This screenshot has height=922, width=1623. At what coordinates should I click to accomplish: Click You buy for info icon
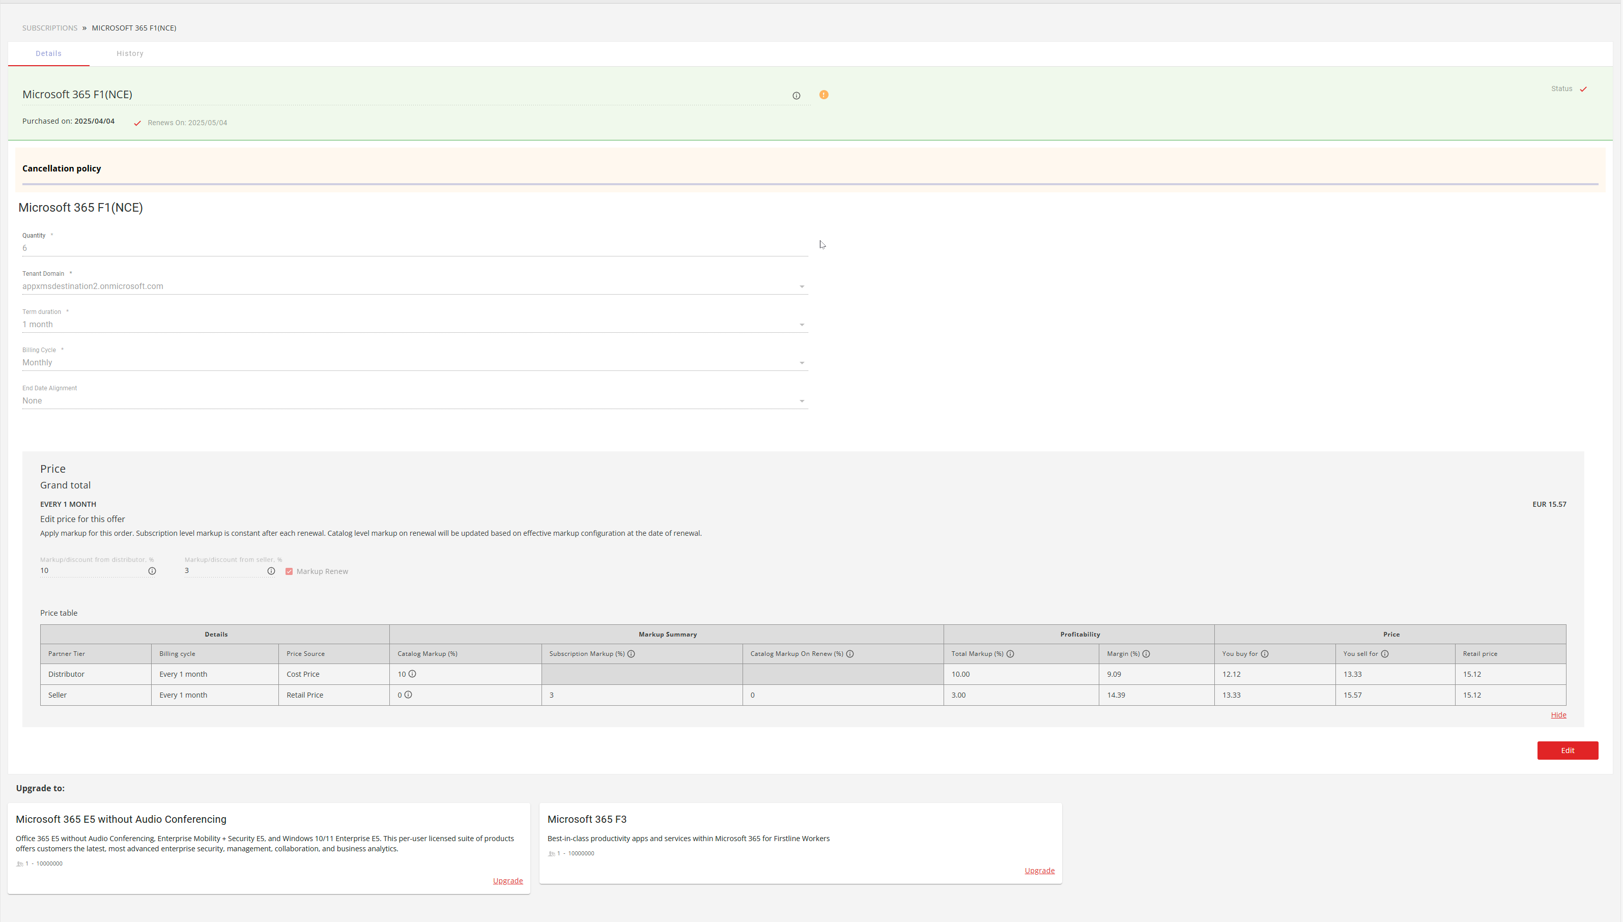click(x=1265, y=654)
